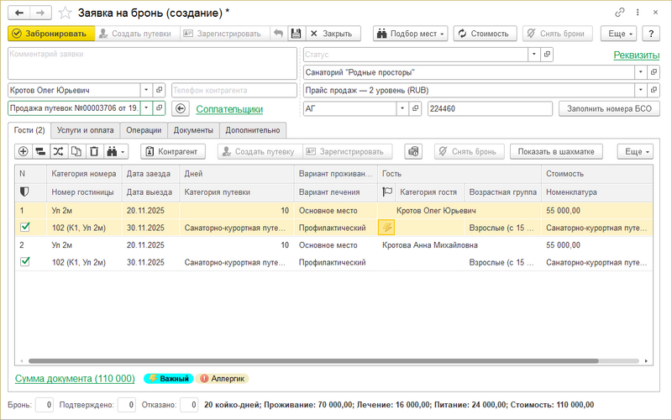672x420 pixels.
Task: Copy the link using the chain icon
Action: coord(620,13)
